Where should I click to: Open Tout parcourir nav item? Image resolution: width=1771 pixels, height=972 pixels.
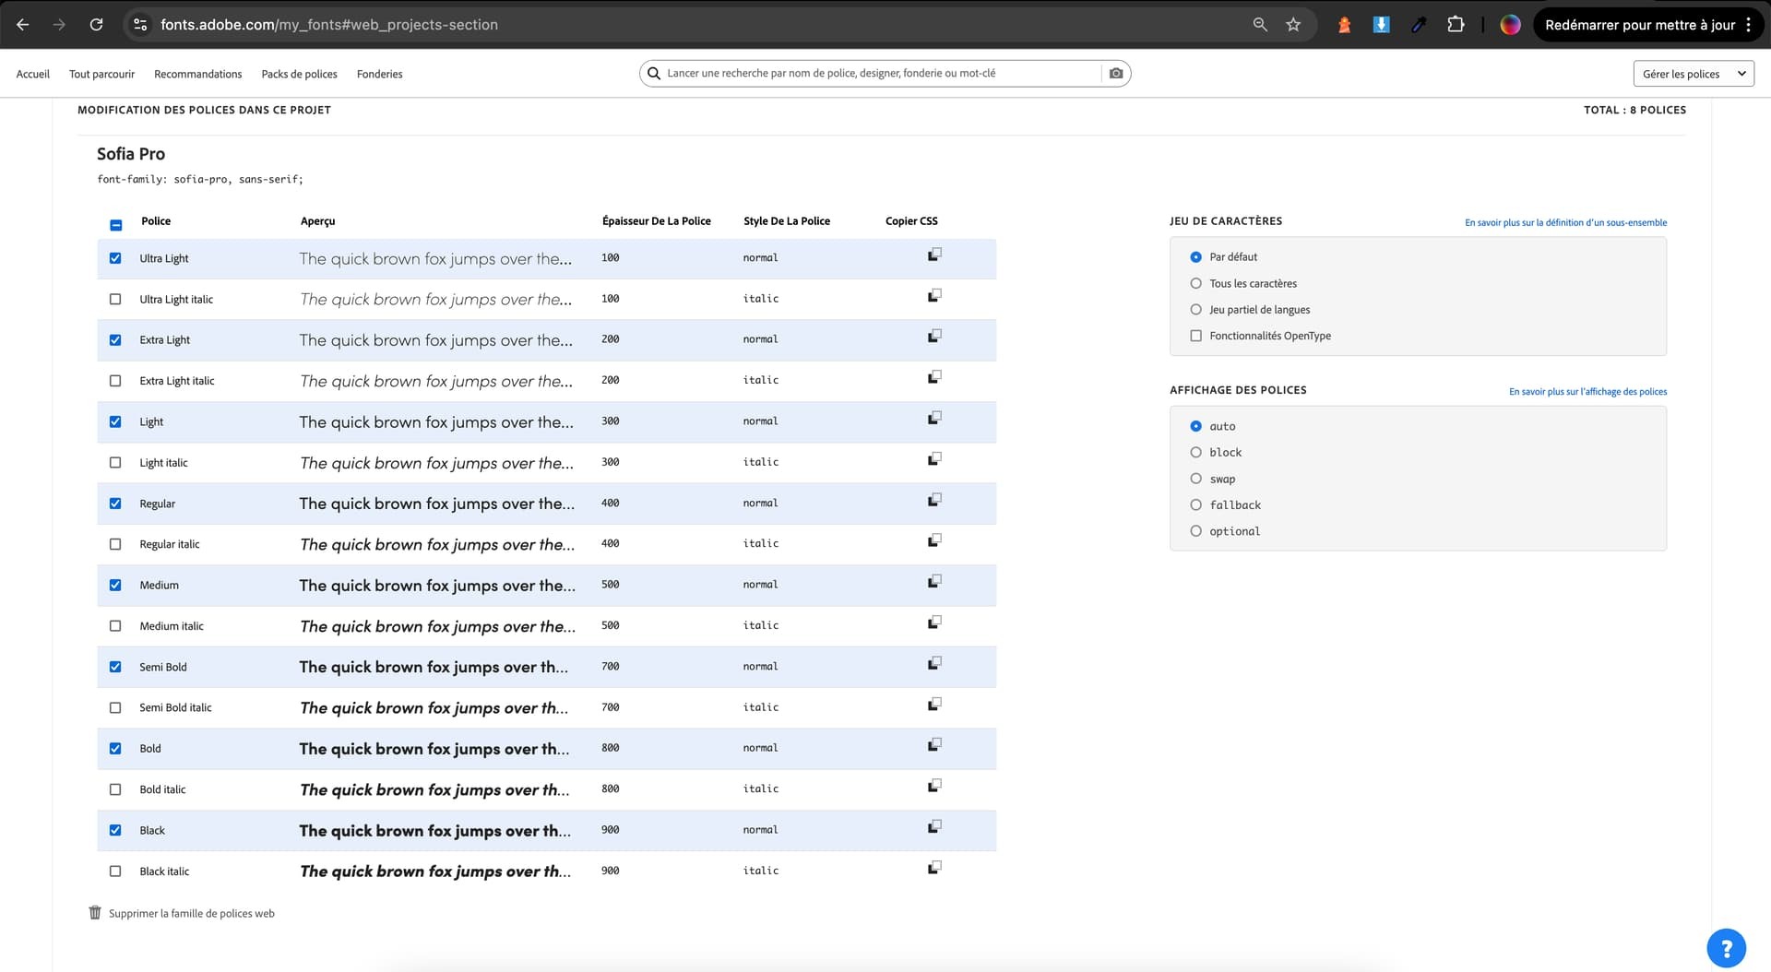(101, 74)
